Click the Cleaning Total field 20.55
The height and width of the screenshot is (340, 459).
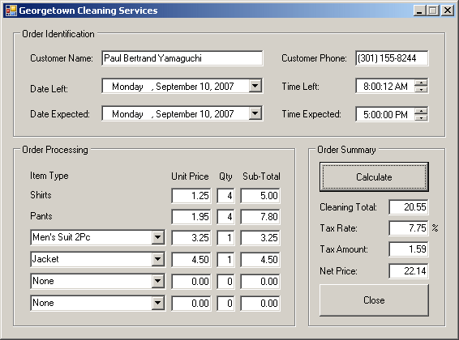pos(409,207)
